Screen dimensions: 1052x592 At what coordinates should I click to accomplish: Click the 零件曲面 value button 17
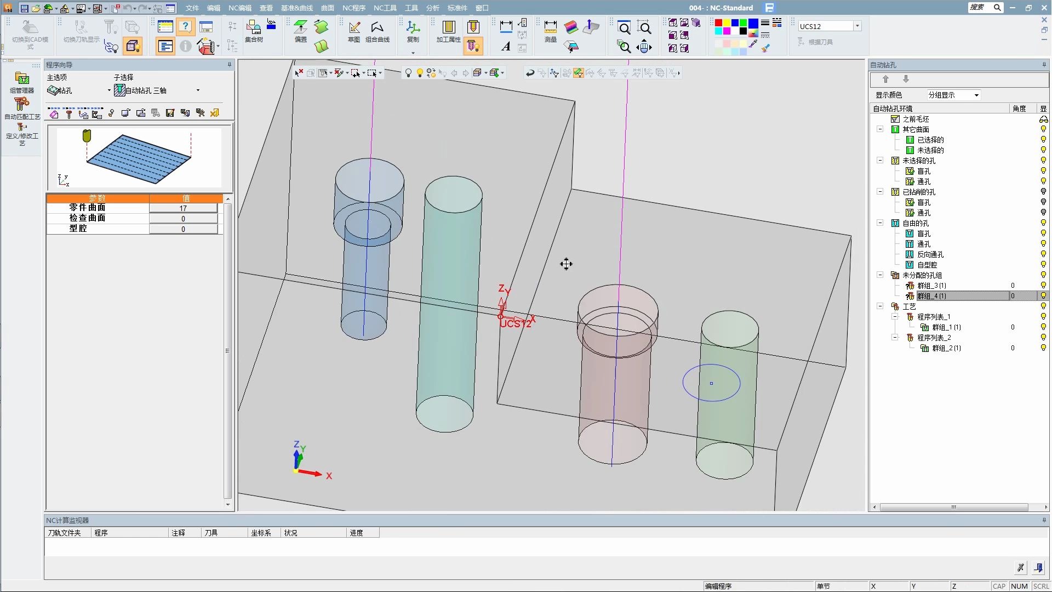[183, 208]
